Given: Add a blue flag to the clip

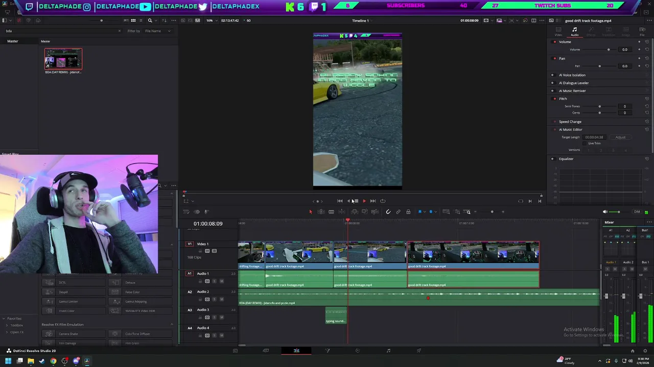Looking at the screenshot, I should [x=420, y=212].
